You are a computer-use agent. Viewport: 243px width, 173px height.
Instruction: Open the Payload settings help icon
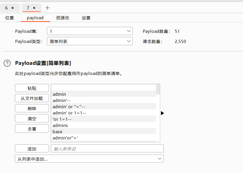(x=7, y=63)
